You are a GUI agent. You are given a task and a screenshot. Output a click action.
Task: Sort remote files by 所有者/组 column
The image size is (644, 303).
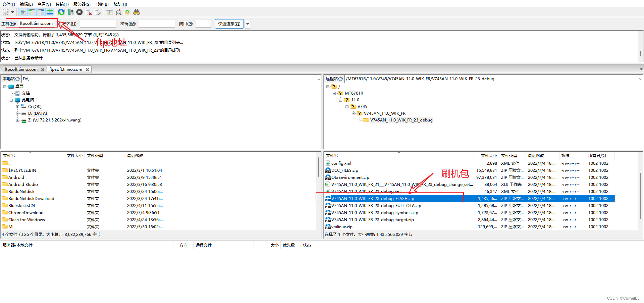coord(600,156)
